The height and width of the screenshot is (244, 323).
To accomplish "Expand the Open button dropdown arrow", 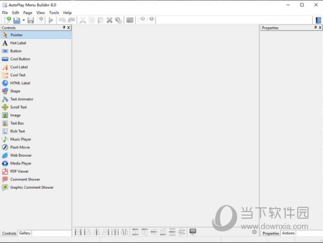I will [23, 20].
